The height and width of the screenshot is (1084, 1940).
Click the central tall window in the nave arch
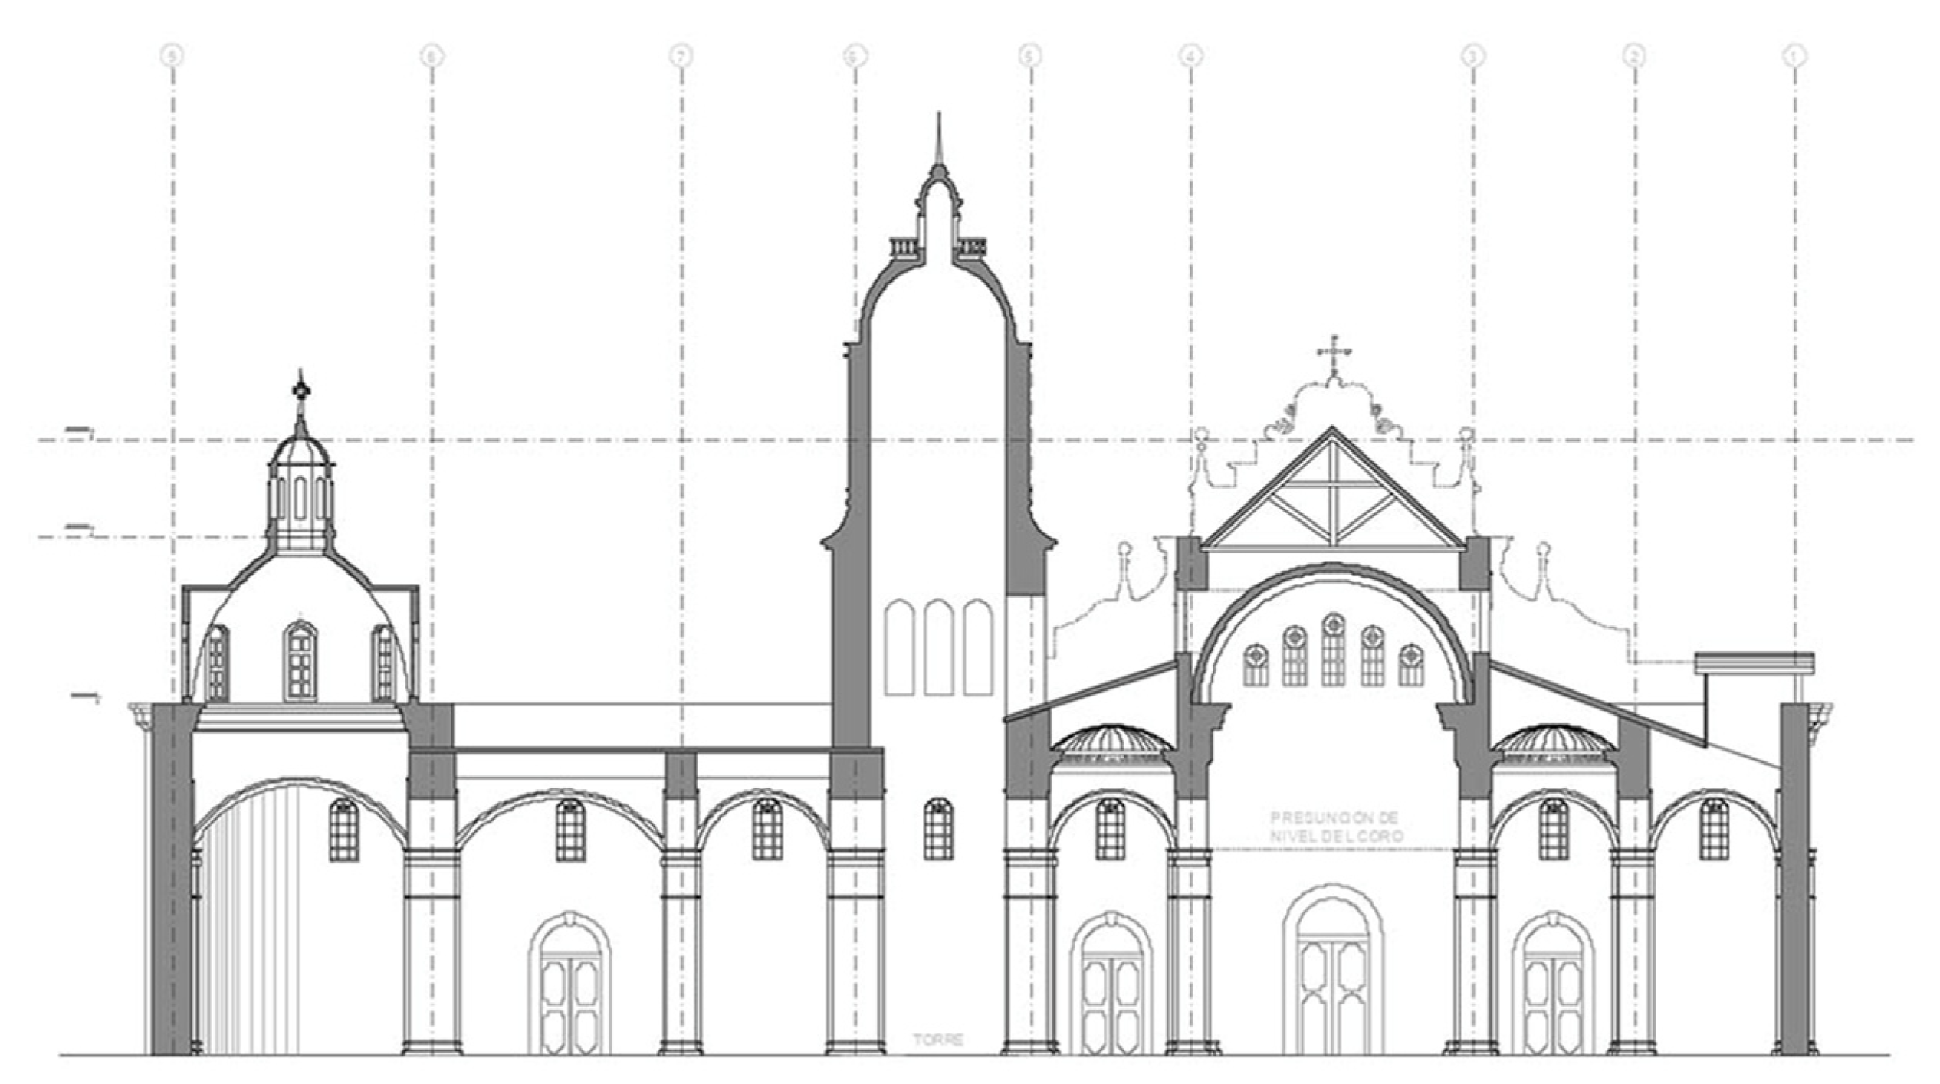pos(1333,650)
